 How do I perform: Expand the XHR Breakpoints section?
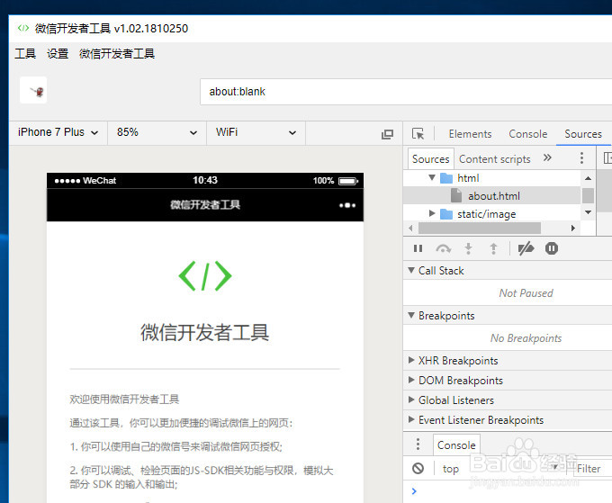[x=410, y=360]
